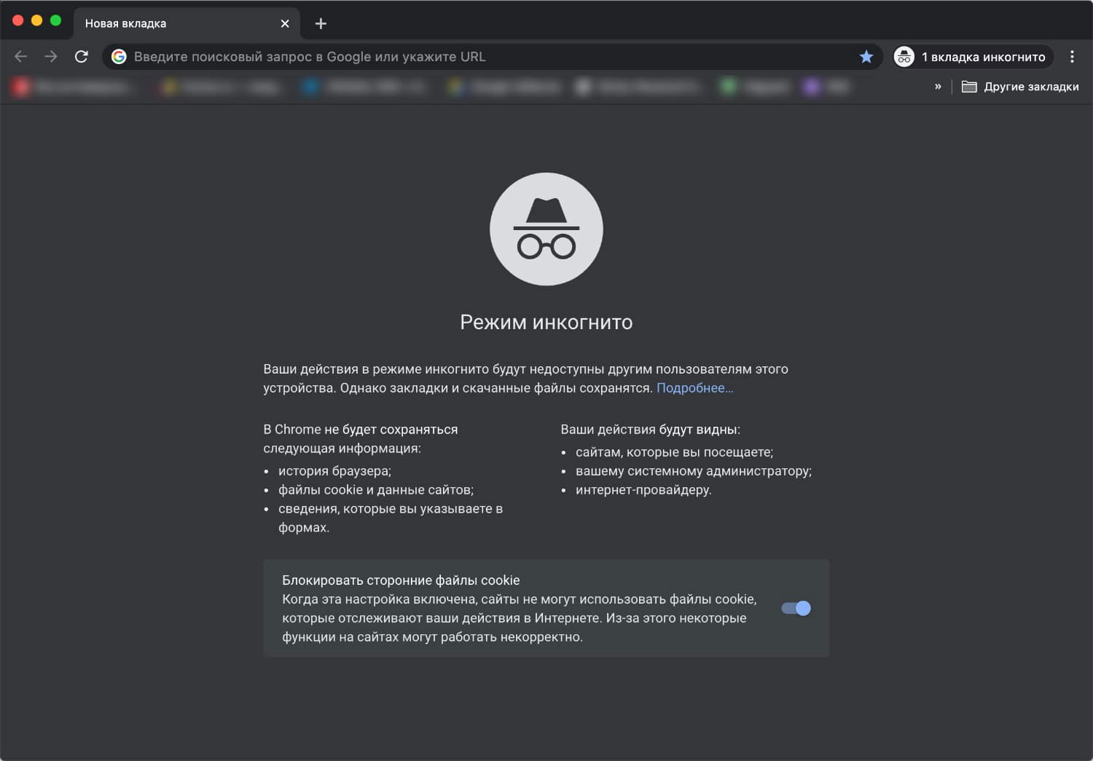
Task: Click the incognito profile icon in toolbar
Action: pyautogui.click(x=904, y=56)
